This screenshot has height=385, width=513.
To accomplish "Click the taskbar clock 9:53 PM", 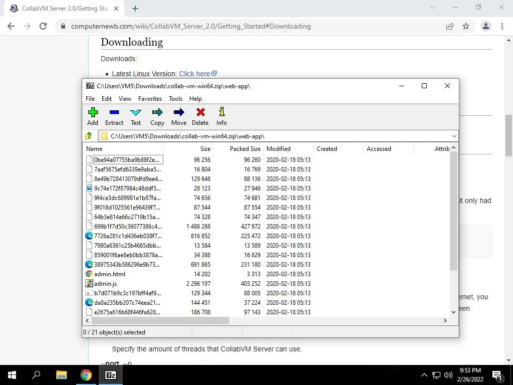I will coord(470,370).
